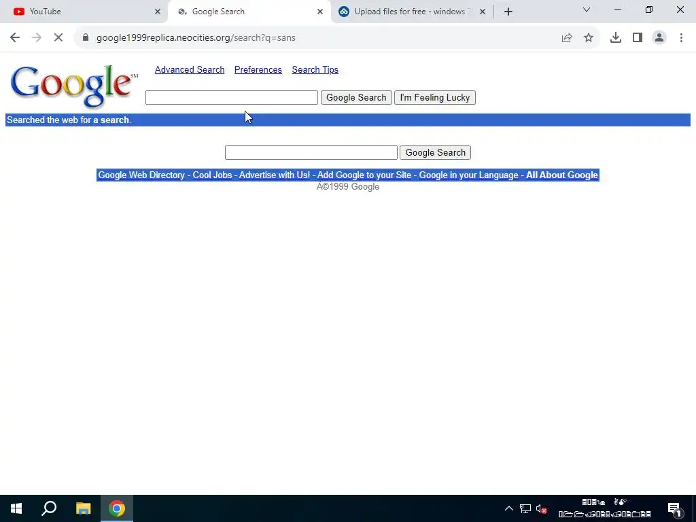This screenshot has width=696, height=522.
Task: Open the Search Tips link
Action: 315,70
